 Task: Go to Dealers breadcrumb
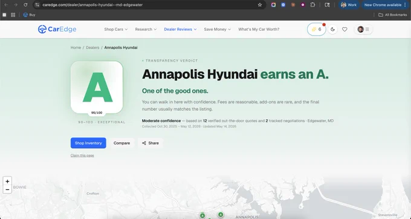point(92,47)
